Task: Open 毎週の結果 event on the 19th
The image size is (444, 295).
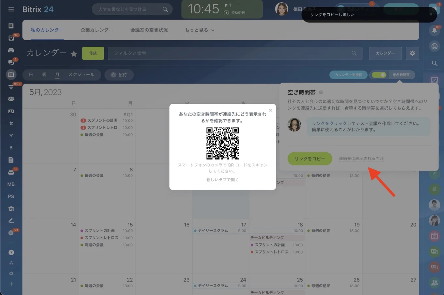Action: 334,231
